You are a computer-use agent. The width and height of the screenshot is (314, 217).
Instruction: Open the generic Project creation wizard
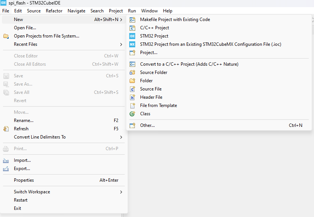click(x=149, y=53)
